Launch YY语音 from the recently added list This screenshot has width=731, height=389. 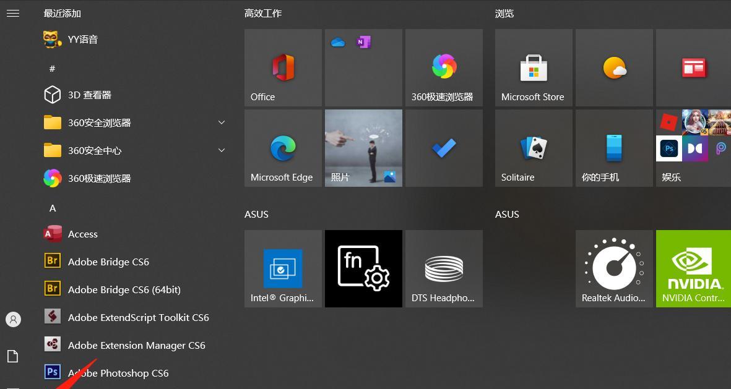(x=135, y=40)
